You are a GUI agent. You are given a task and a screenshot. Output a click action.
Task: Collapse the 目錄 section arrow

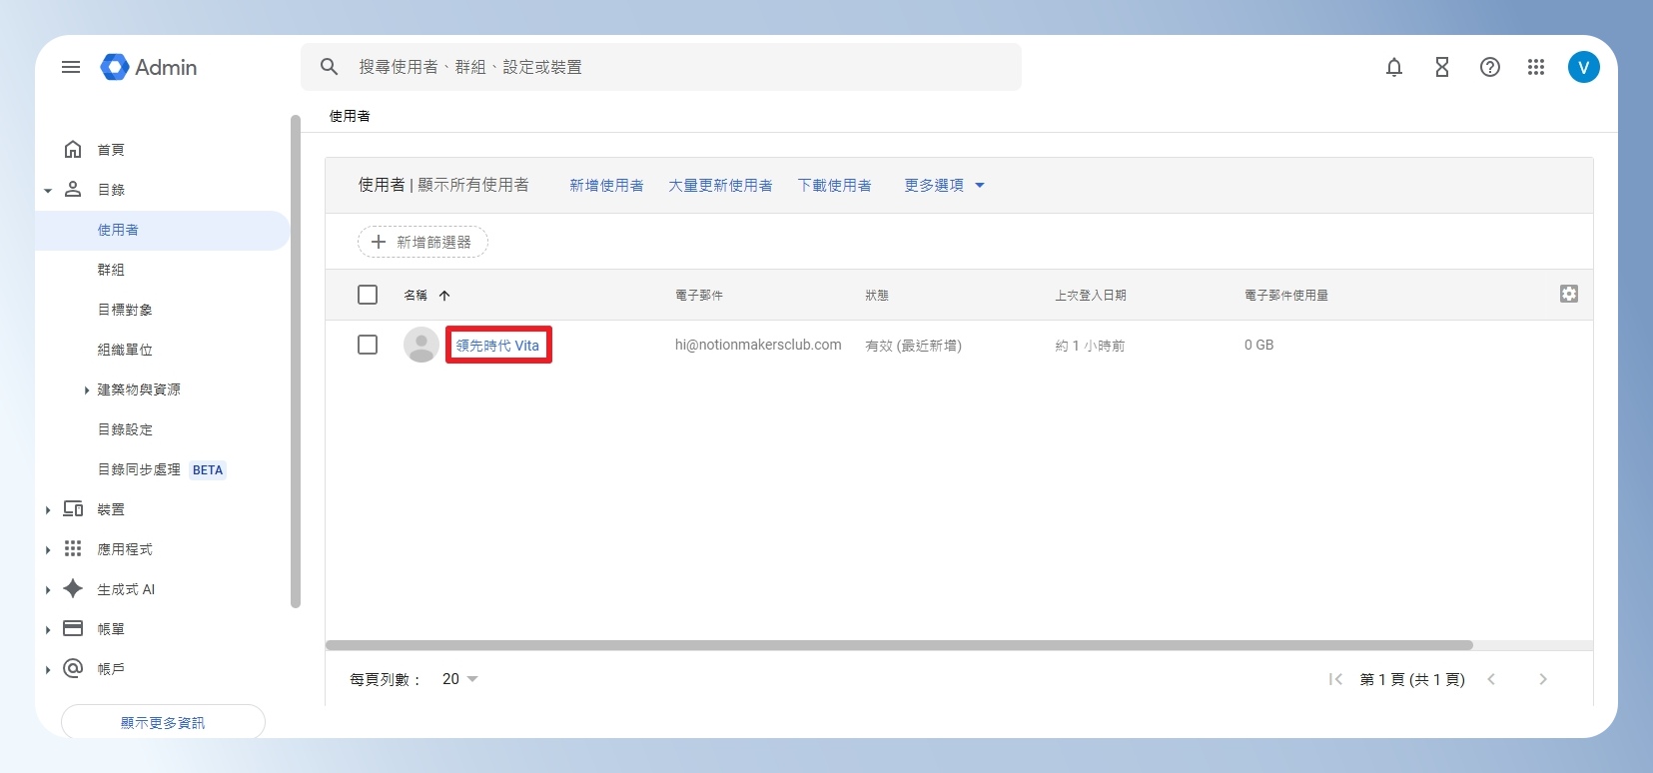[48, 190]
